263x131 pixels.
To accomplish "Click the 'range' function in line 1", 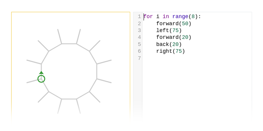I will [180, 17].
